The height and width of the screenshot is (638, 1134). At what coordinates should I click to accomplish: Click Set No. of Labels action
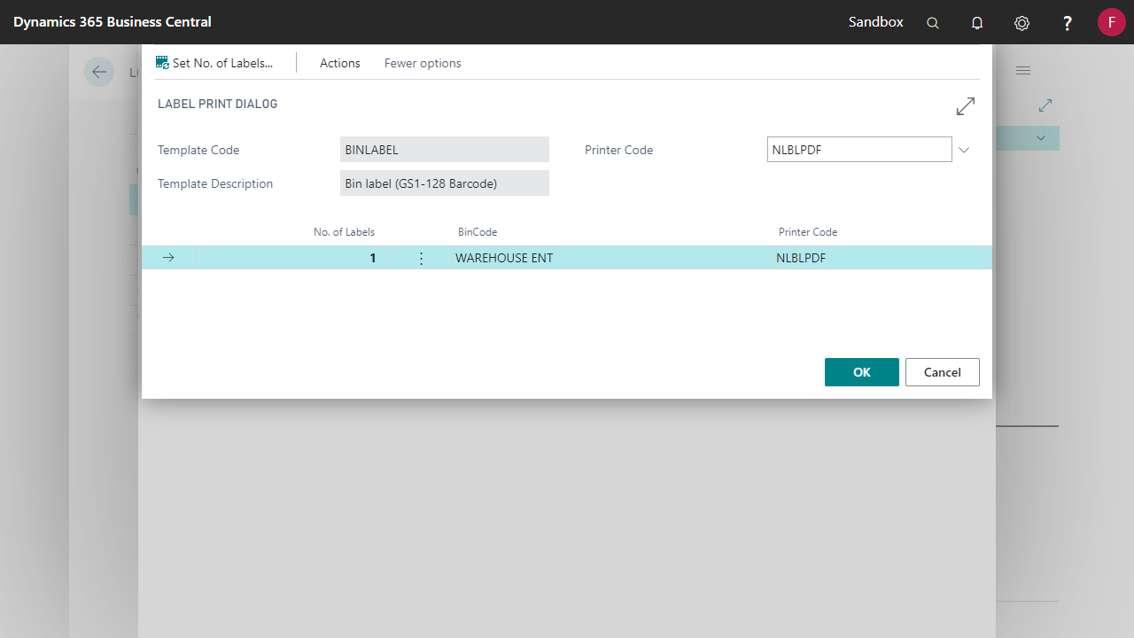214,63
